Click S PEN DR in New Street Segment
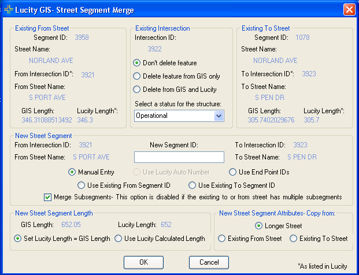Viewport: 359px width, 275px height. (302, 157)
